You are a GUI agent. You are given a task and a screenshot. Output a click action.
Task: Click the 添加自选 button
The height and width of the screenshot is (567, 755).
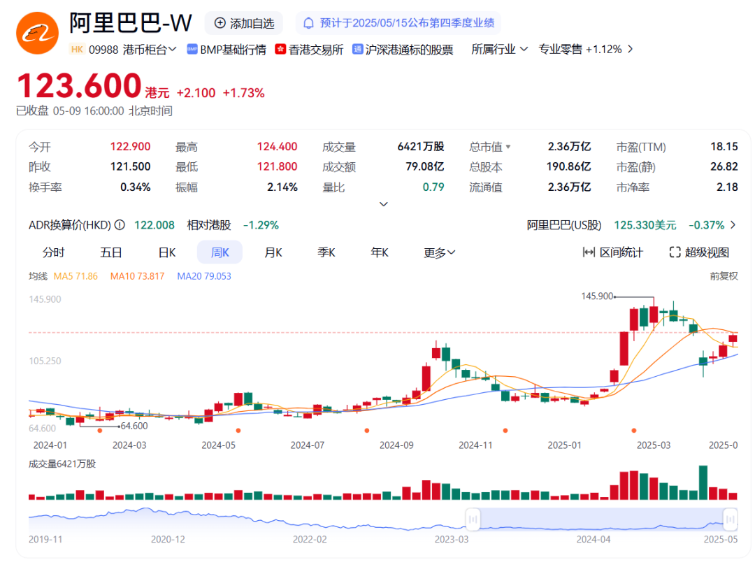point(244,23)
